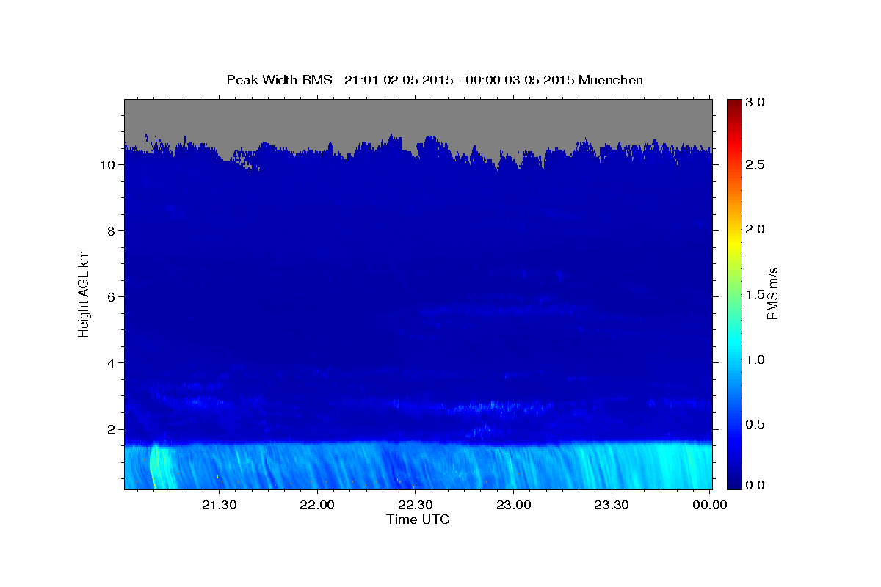Click the colorbar value 1.5
This screenshot has height=587, width=881.
[755, 294]
